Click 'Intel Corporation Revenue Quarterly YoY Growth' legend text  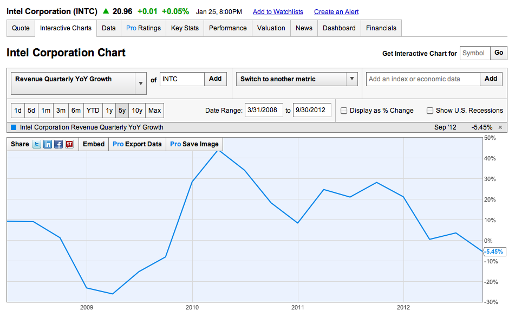click(x=92, y=127)
